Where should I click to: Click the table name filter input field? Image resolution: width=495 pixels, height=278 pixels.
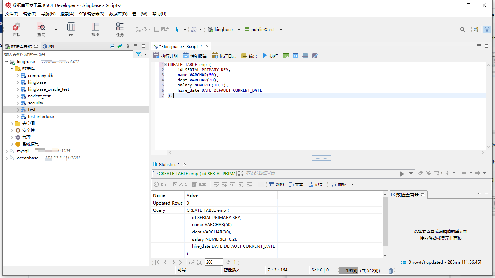[68, 54]
